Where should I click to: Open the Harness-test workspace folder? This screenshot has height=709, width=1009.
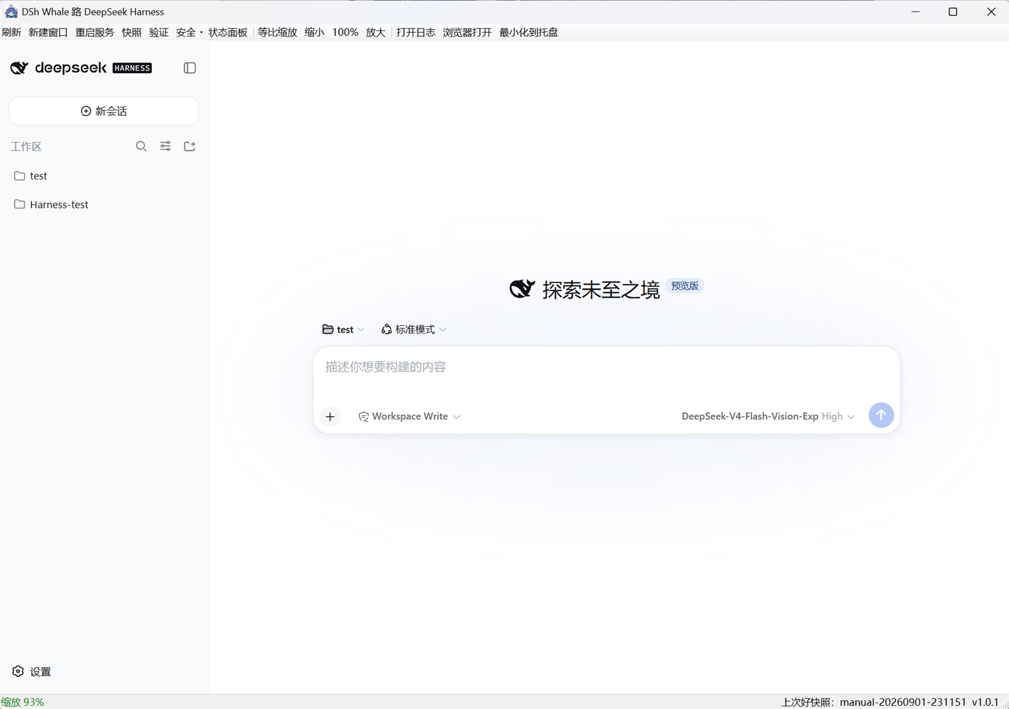tap(104, 204)
